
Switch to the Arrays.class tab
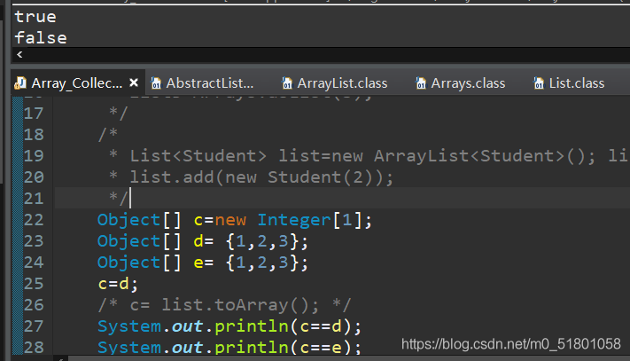[x=461, y=83]
